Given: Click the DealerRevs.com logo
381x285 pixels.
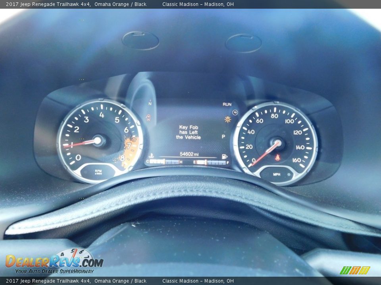Looking at the screenshot, I should tap(54, 262).
